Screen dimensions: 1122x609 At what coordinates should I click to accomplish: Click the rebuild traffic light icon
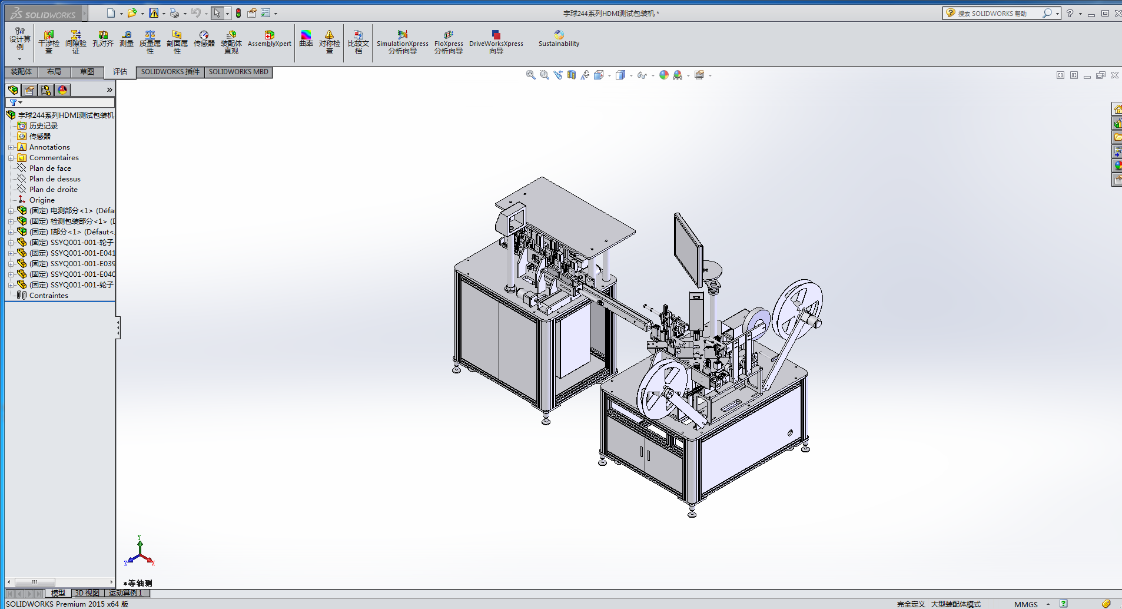(x=238, y=13)
